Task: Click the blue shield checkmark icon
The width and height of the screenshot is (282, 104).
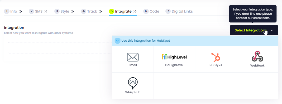Action: [x=117, y=41]
